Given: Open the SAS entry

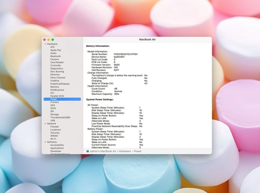Looking at the screenshot, I should 53,105.
